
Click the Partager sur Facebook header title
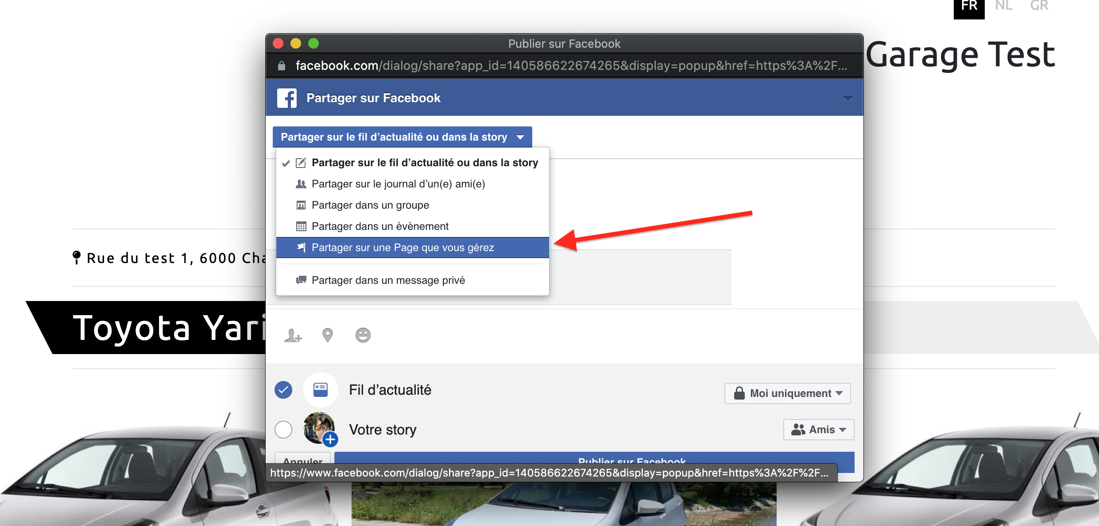[x=374, y=98]
